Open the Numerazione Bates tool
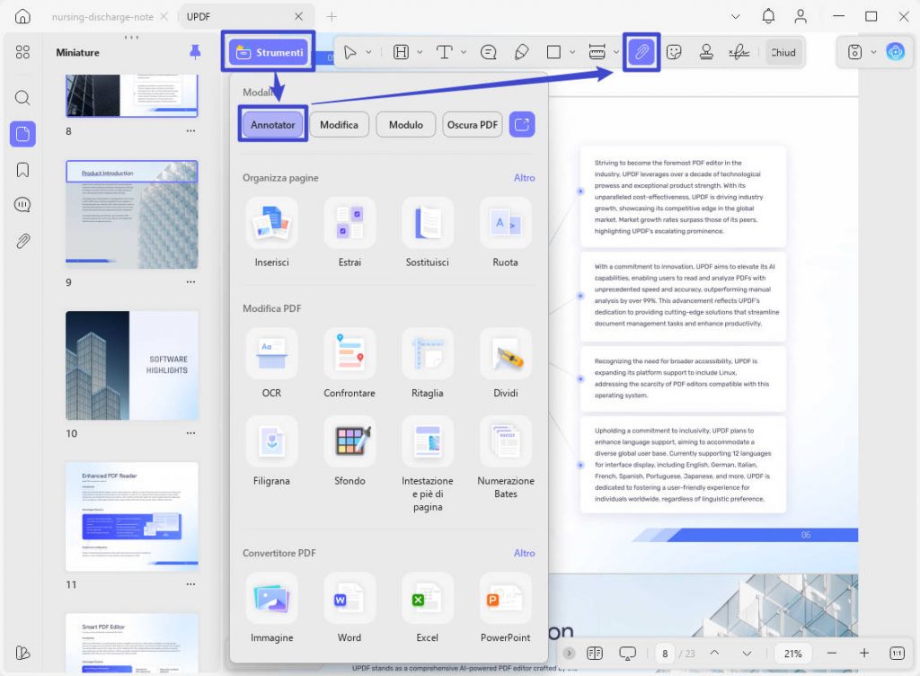The width and height of the screenshot is (920, 676). (x=505, y=458)
